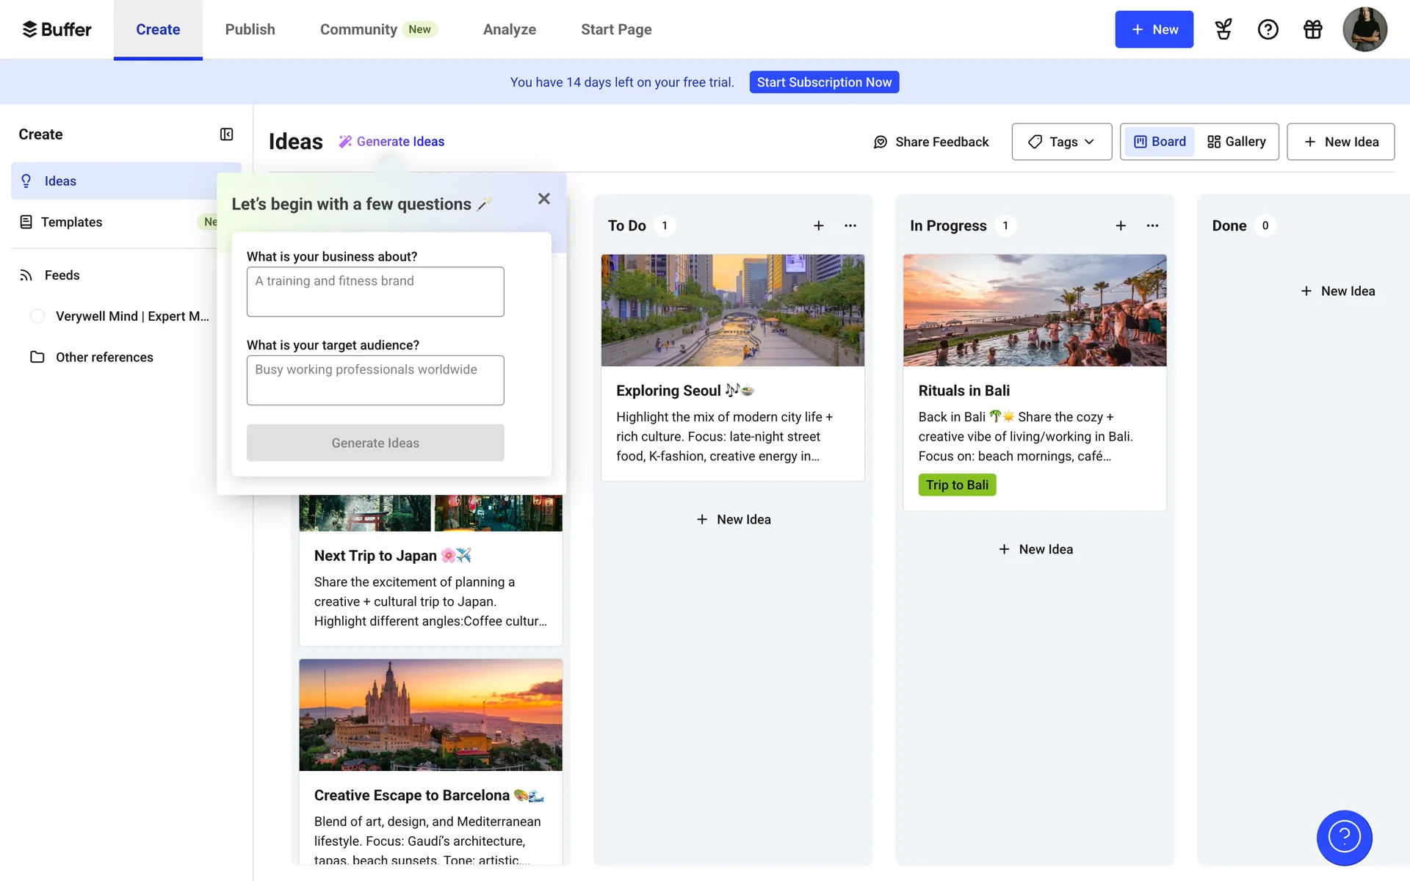The width and height of the screenshot is (1410, 881).
Task: Go to the Publish tab
Action: pos(250,29)
